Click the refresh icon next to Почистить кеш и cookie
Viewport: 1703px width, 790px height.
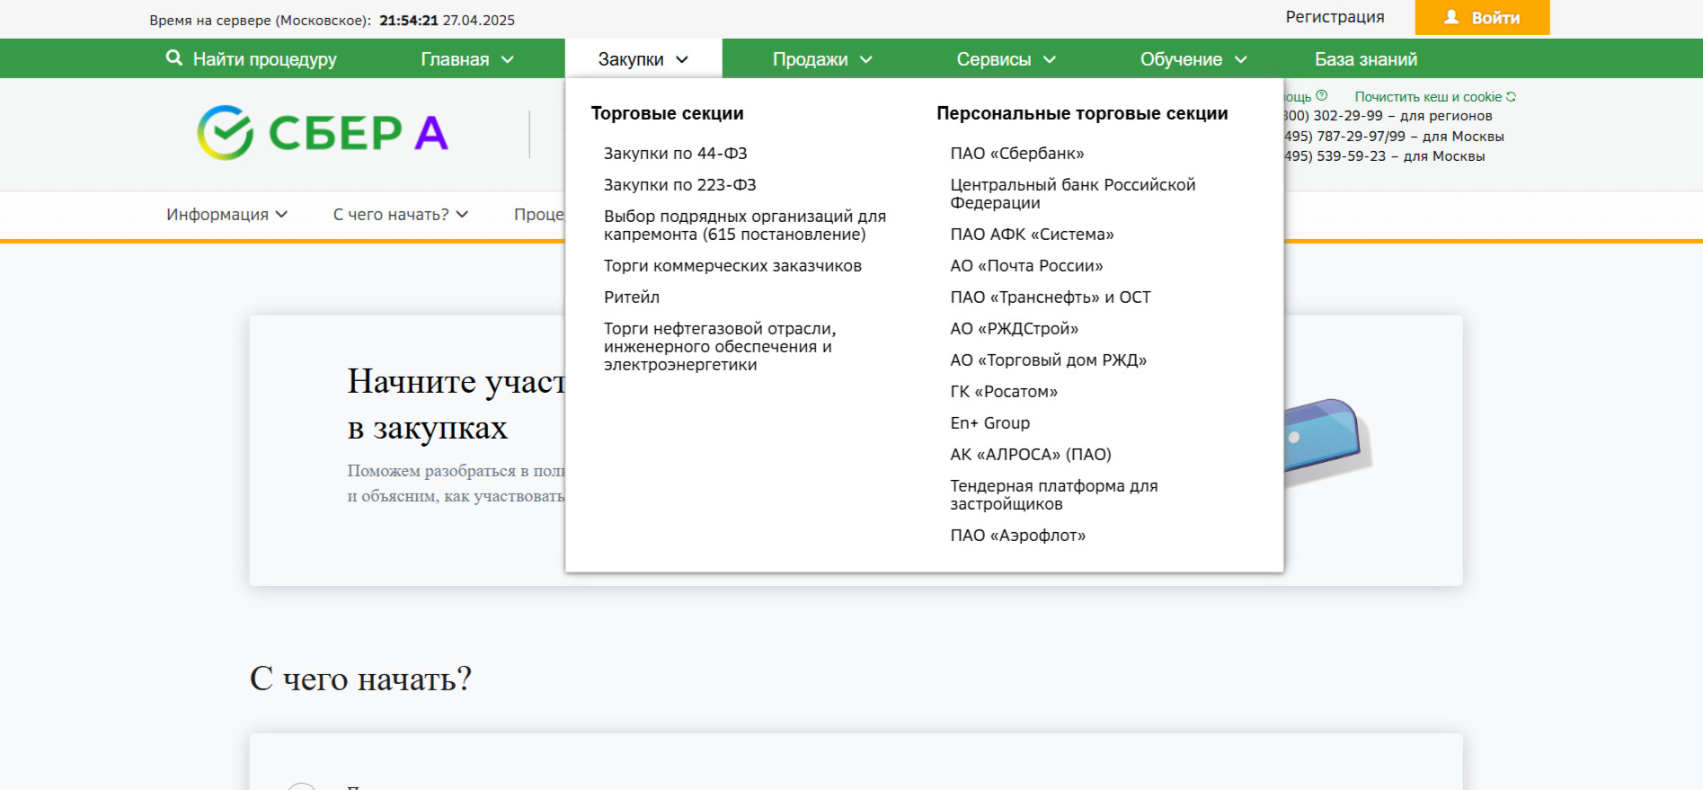[x=1511, y=96]
